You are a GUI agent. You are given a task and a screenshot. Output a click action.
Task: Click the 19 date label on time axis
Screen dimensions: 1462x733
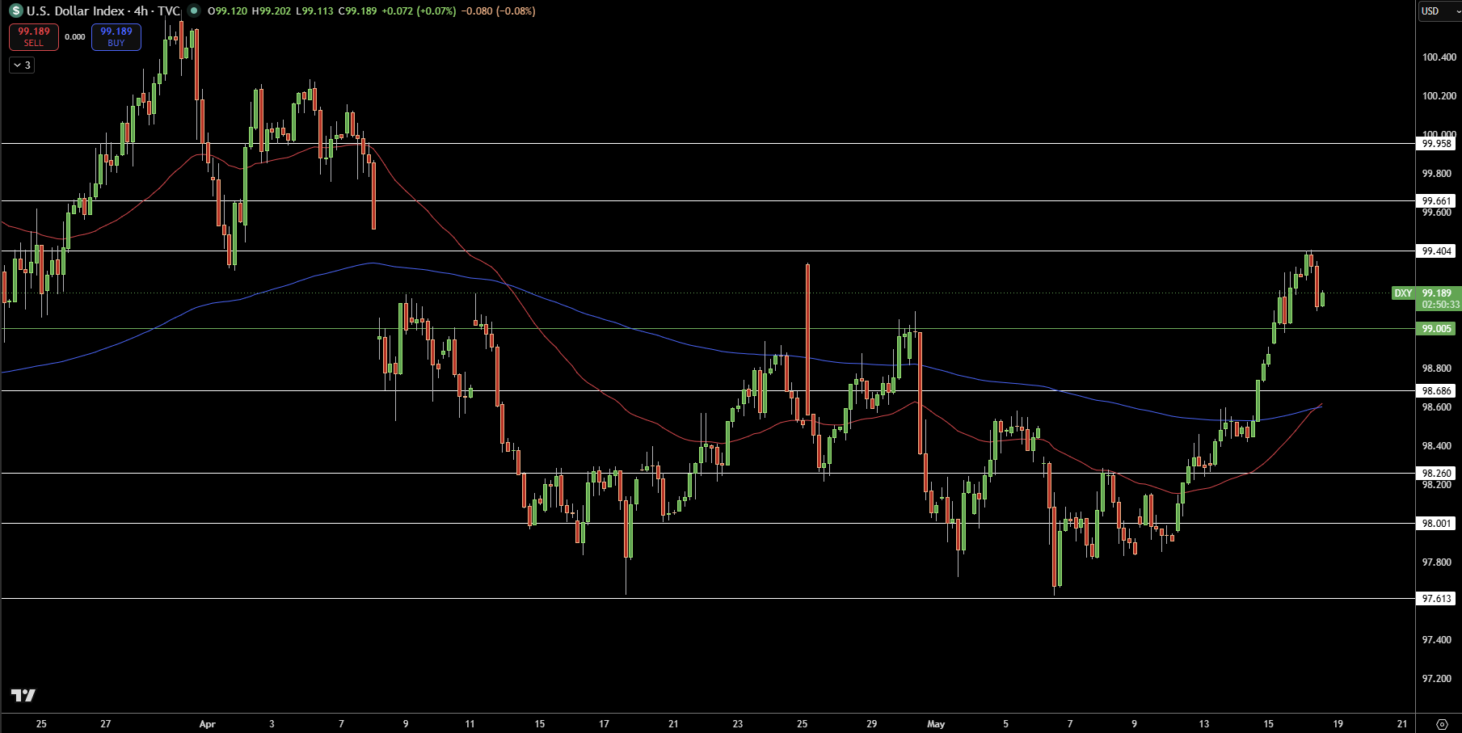pos(1338,724)
